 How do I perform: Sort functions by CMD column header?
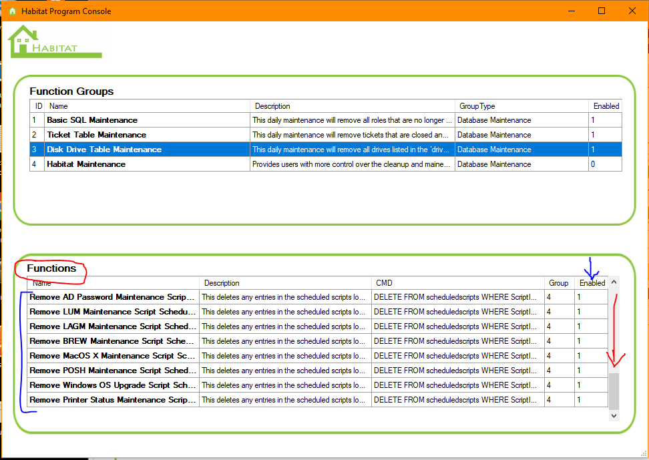tap(457, 283)
